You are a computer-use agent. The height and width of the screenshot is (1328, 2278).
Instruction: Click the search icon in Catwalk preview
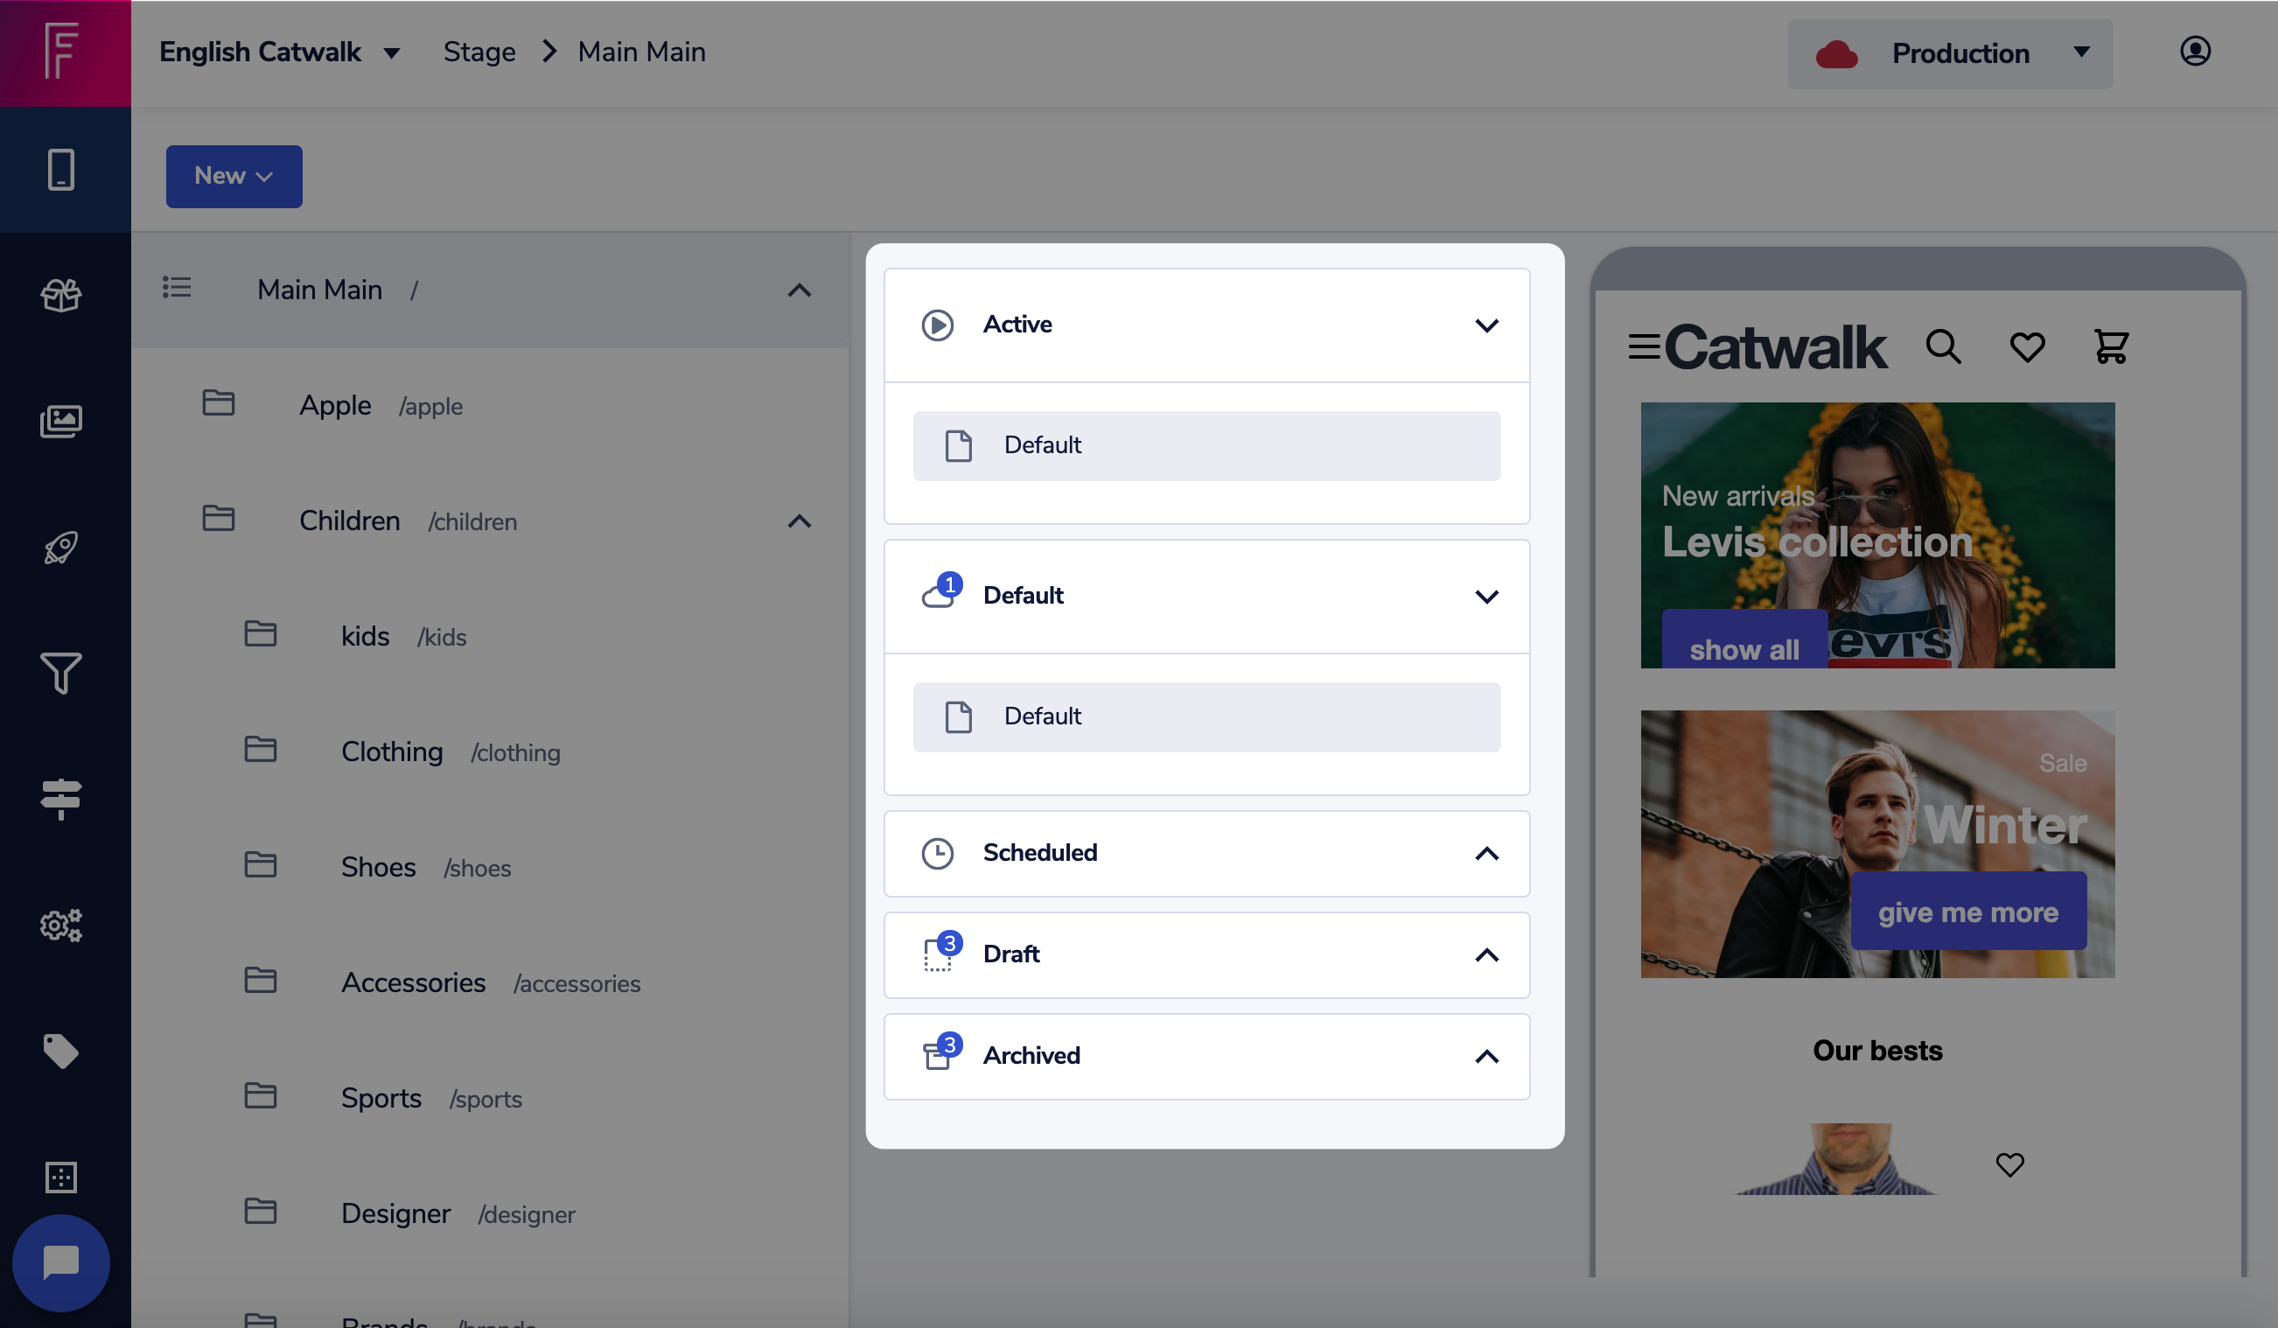tap(1943, 347)
